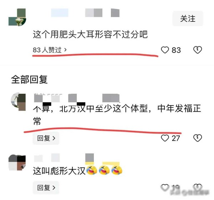Open the 83人赞过 likers list

(x=50, y=50)
